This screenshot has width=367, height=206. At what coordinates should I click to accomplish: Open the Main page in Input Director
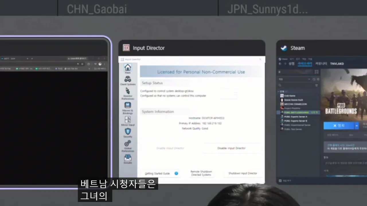pos(128,69)
